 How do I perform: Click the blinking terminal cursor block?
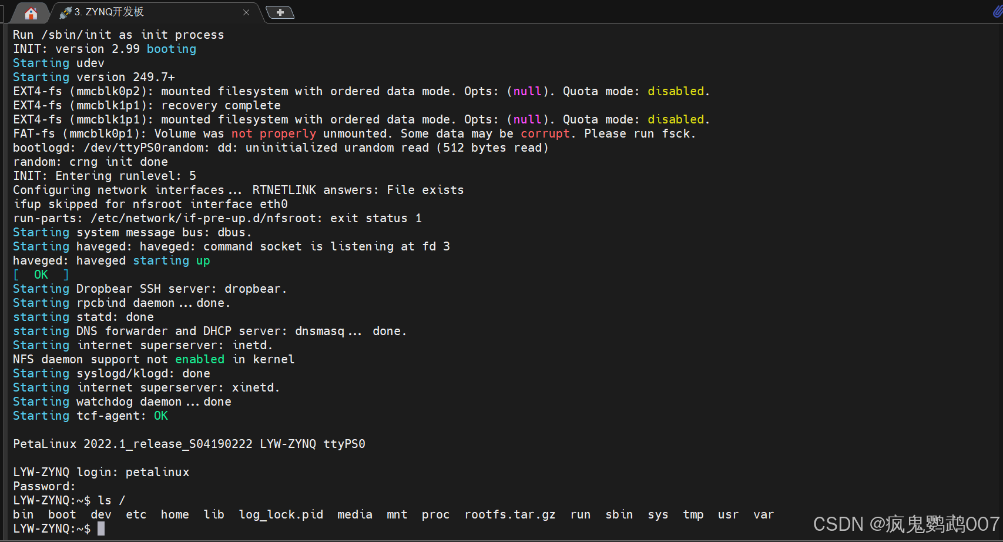(100, 528)
